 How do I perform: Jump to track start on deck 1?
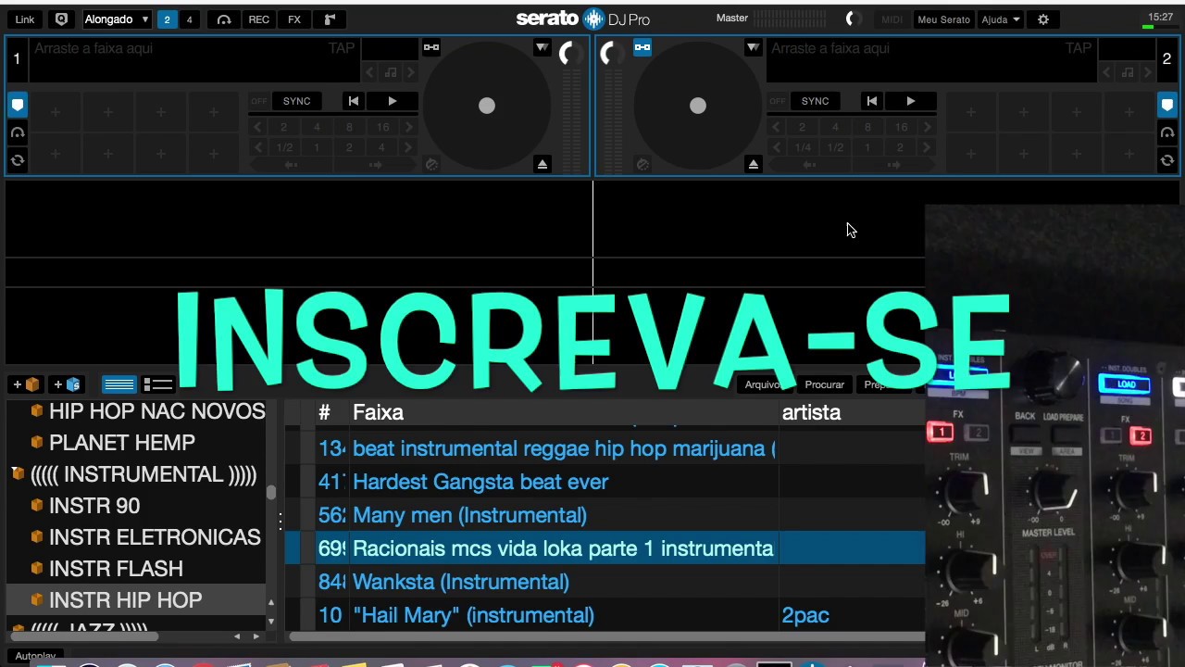pyautogui.click(x=353, y=101)
